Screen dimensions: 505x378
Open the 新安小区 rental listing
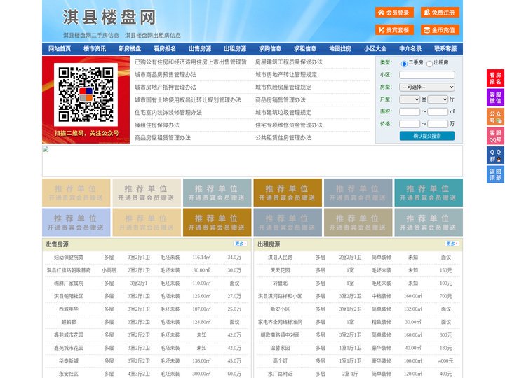point(280,309)
